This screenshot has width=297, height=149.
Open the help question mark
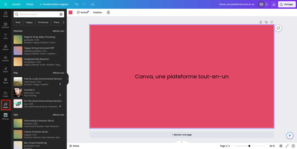click(293, 146)
